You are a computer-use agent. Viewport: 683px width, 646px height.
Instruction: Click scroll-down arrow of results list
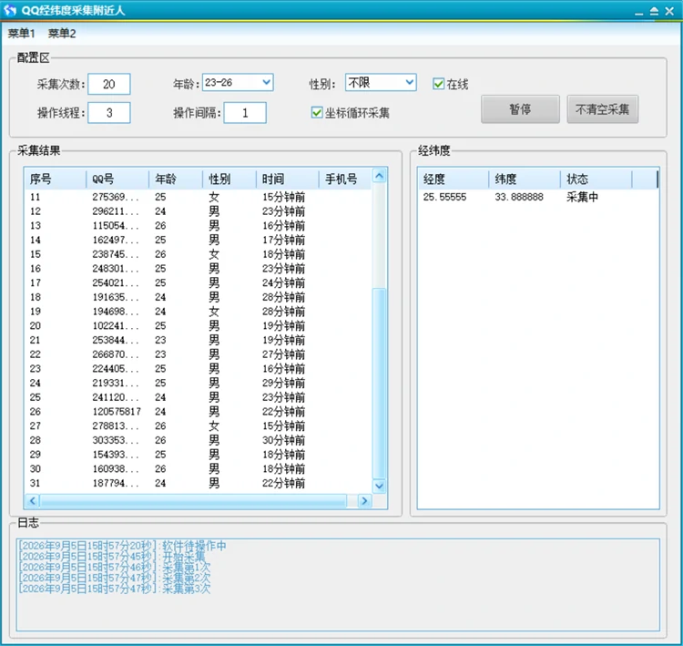380,486
